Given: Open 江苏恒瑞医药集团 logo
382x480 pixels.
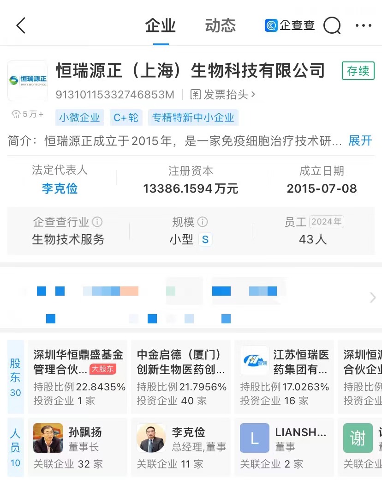Looking at the screenshot, I should pos(255,361).
